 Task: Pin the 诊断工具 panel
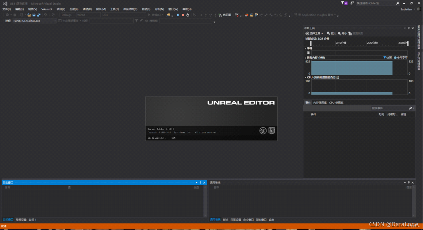[x=409, y=28]
